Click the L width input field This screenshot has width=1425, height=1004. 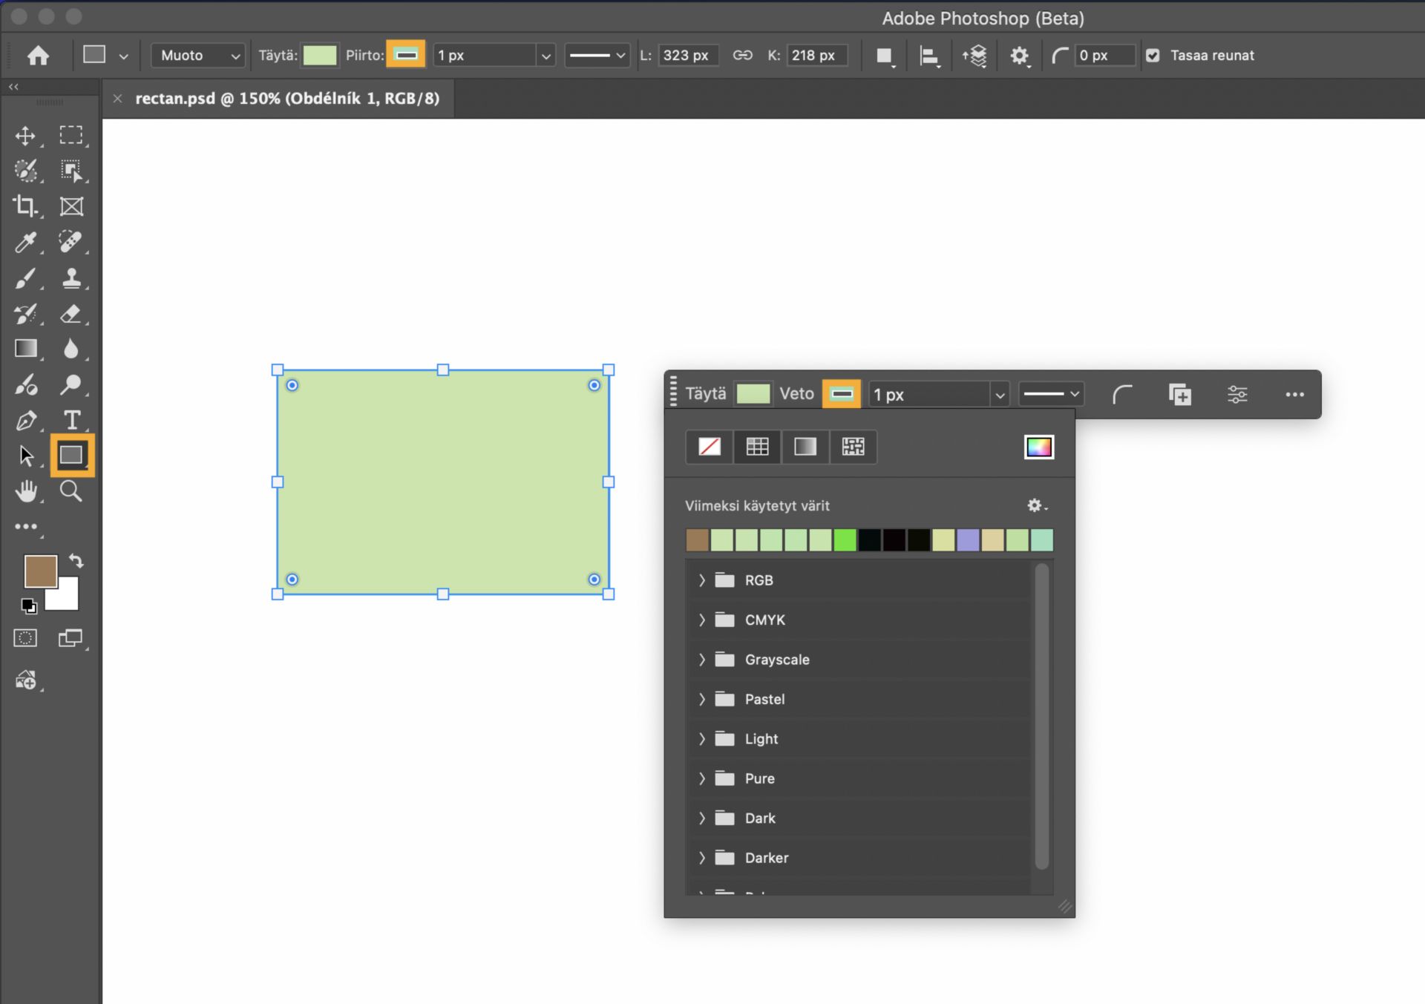pos(688,56)
